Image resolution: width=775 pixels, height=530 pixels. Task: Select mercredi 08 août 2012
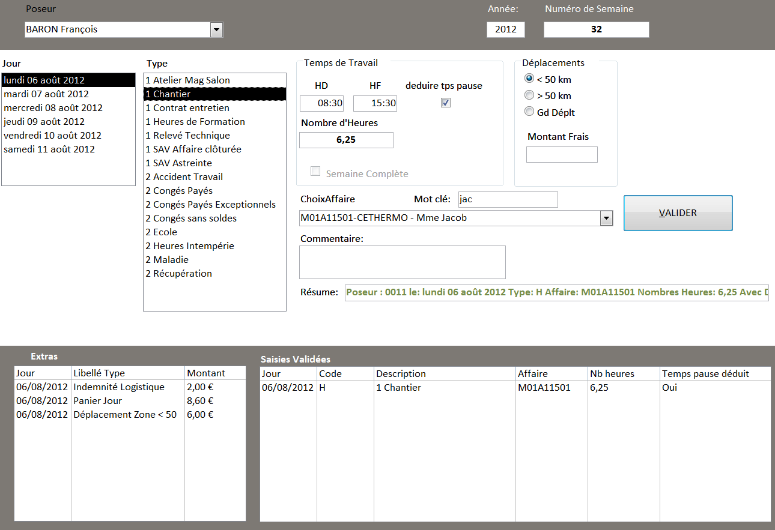pos(68,108)
